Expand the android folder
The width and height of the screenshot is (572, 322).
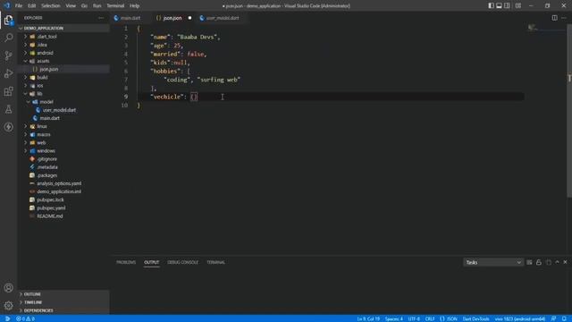click(63, 53)
